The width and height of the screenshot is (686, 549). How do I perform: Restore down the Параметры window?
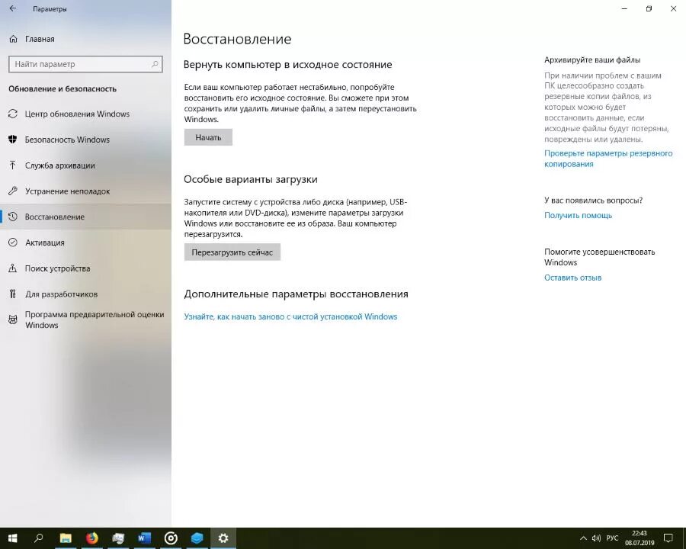click(x=649, y=8)
